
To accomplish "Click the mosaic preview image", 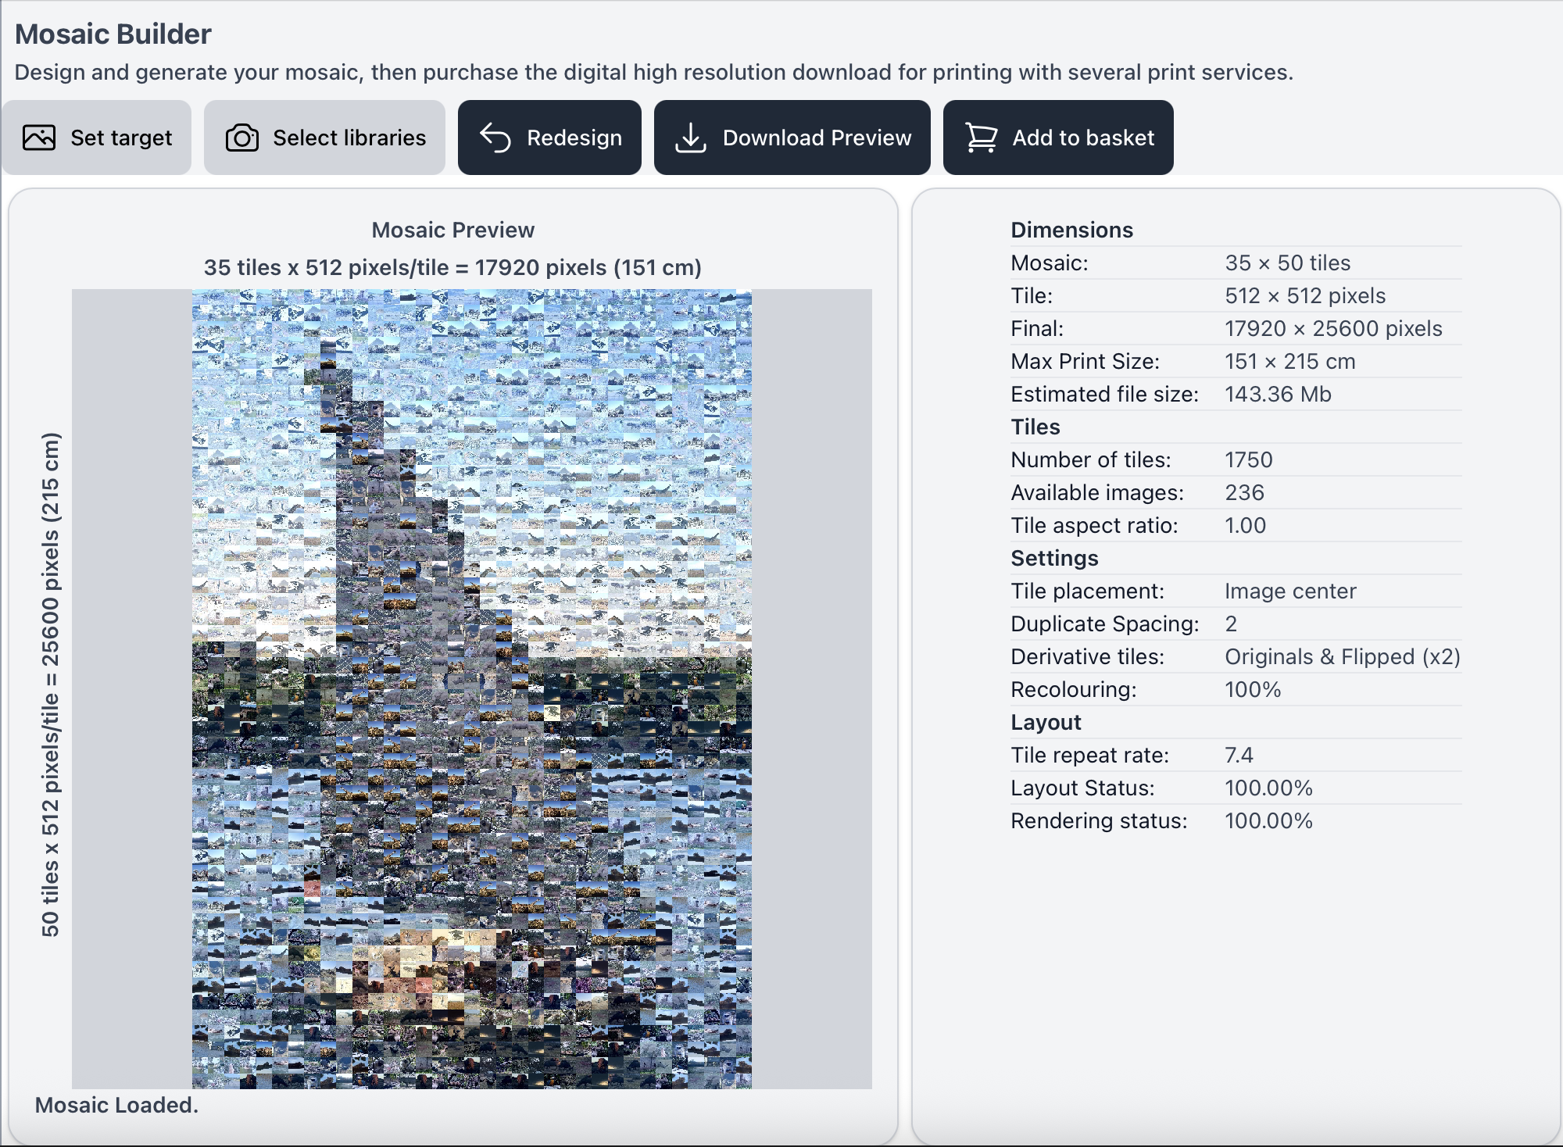I will point(469,688).
